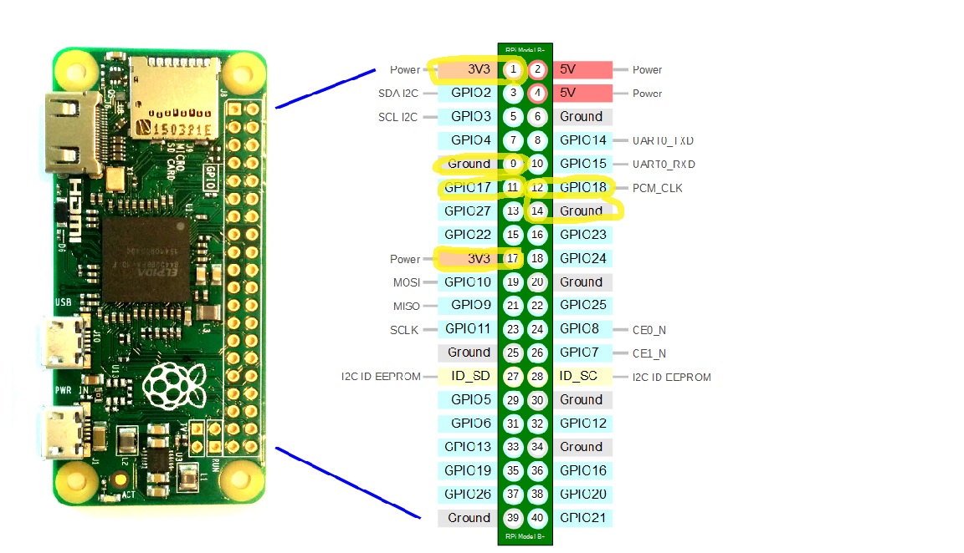Select the GPIO16 label
This screenshot has height=553, width=964.
coord(582,470)
